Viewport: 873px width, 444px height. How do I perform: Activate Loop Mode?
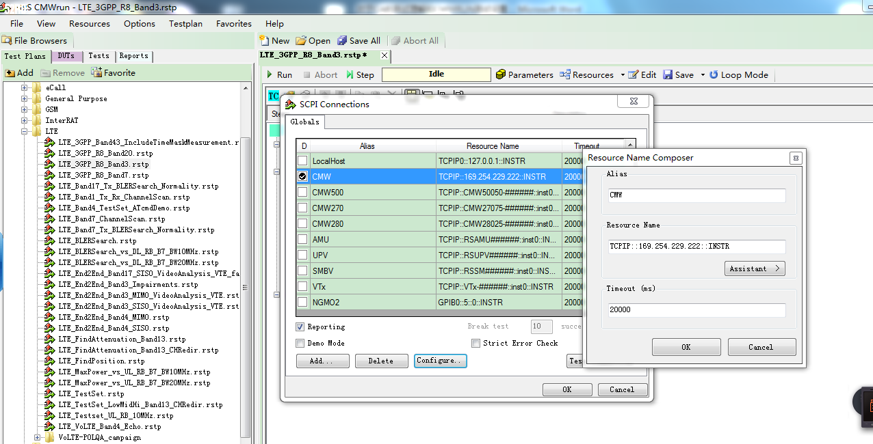click(x=738, y=75)
